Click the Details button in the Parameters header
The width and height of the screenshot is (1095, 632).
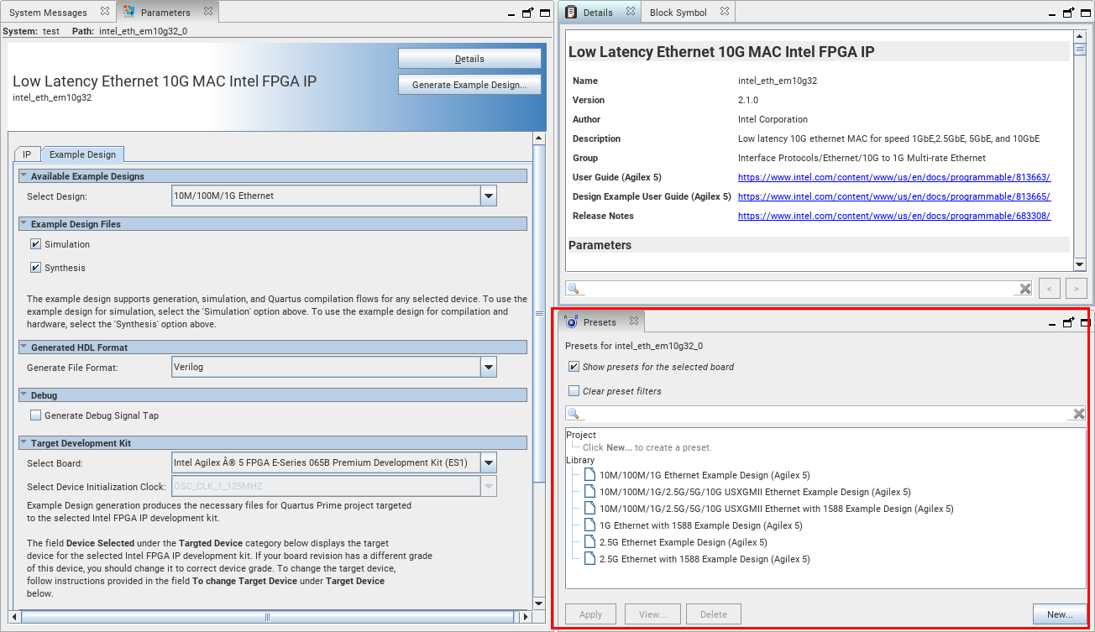tap(469, 59)
